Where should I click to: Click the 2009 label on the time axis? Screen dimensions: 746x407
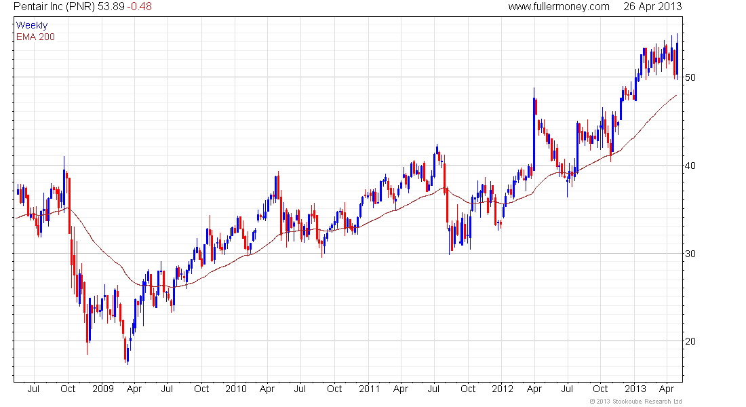click(x=103, y=389)
